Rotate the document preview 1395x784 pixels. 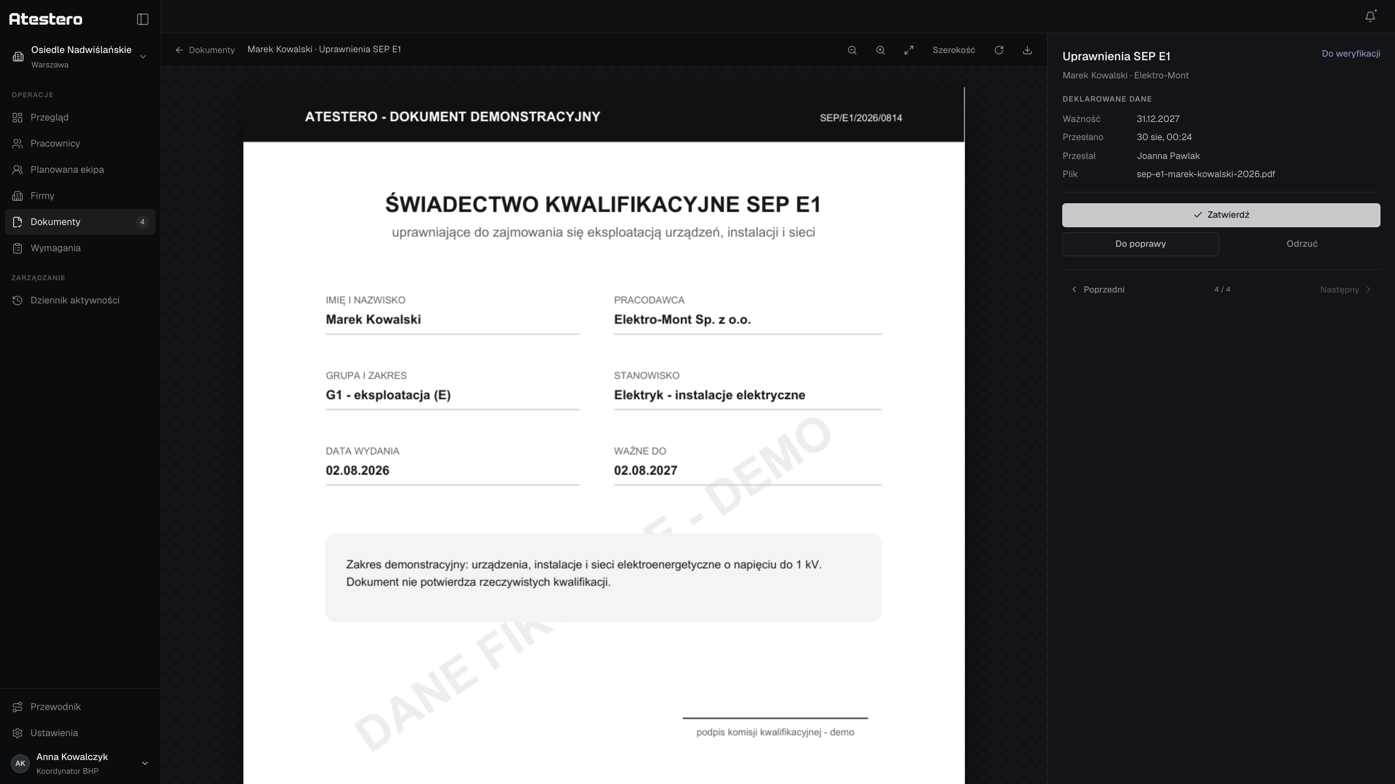click(x=999, y=50)
